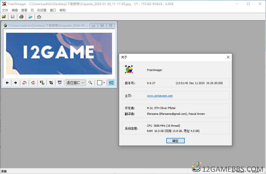Click the 系统信息 label
The height and width of the screenshot is (174, 266).
pos(131,128)
